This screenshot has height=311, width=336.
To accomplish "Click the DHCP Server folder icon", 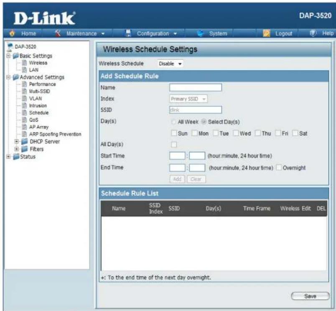I will pos(24,142).
